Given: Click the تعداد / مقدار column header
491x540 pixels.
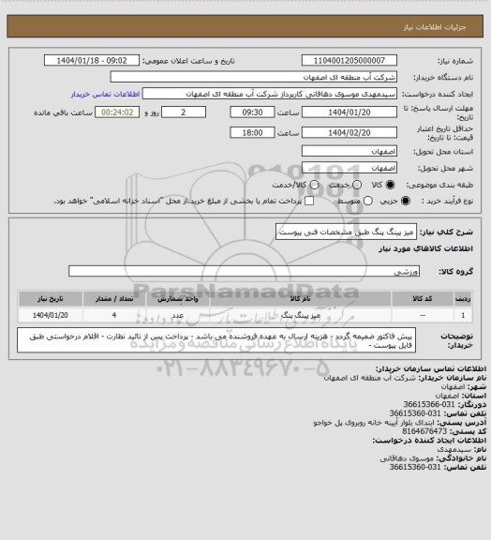Looking at the screenshot, I should pos(114,299).
